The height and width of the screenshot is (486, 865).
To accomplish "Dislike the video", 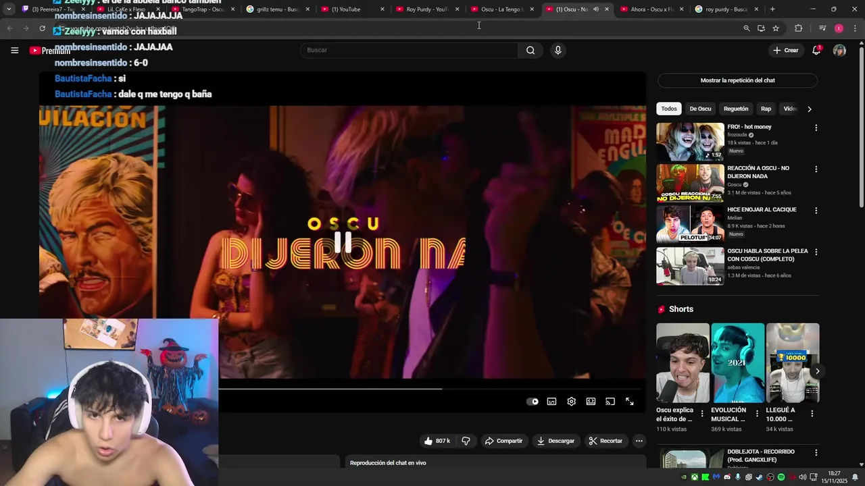I will coord(466,441).
